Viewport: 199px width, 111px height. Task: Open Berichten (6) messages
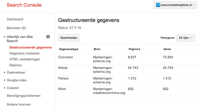[x=16, y=28]
